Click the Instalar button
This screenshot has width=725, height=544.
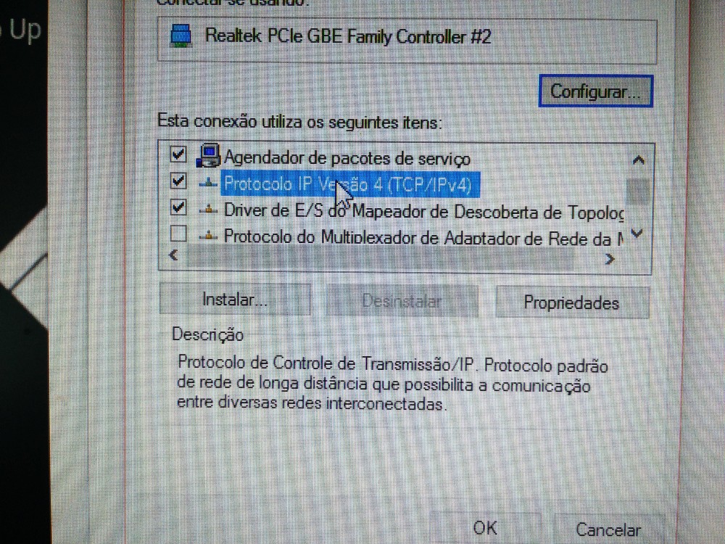click(x=235, y=300)
